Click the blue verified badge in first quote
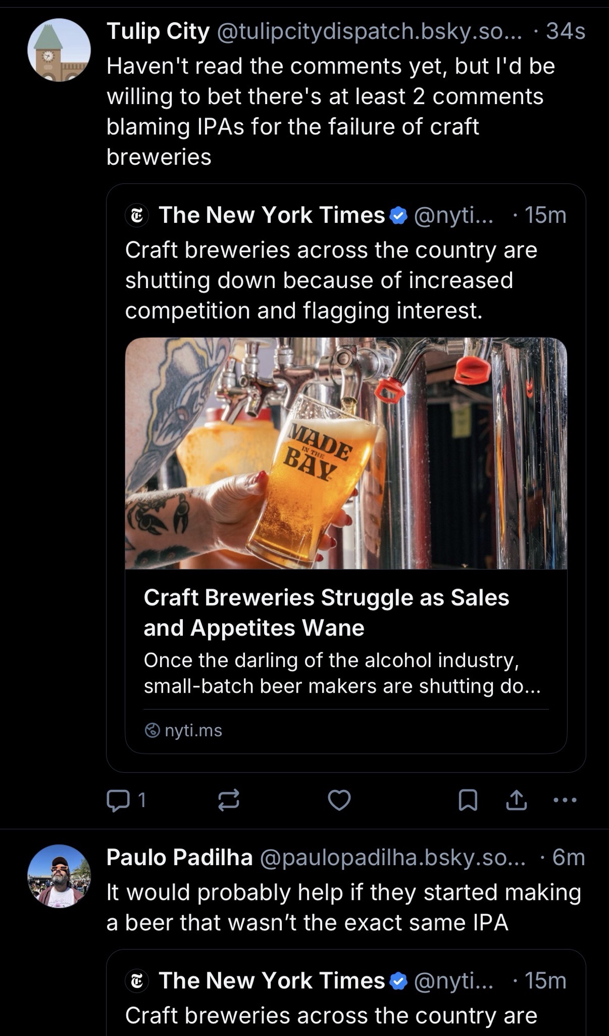 pyautogui.click(x=398, y=215)
